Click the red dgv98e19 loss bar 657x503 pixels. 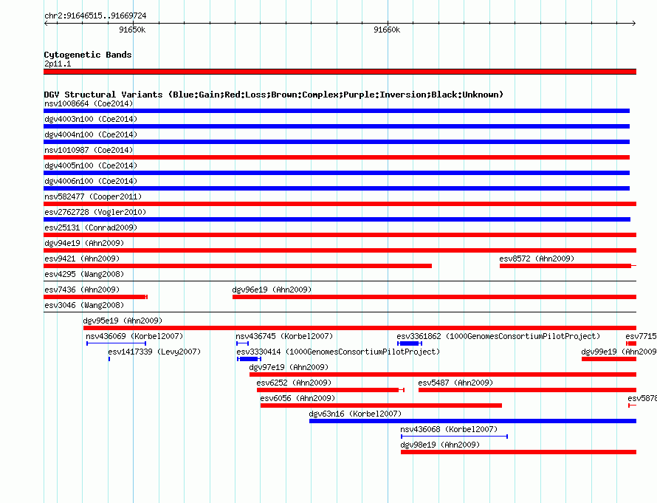tap(519, 452)
